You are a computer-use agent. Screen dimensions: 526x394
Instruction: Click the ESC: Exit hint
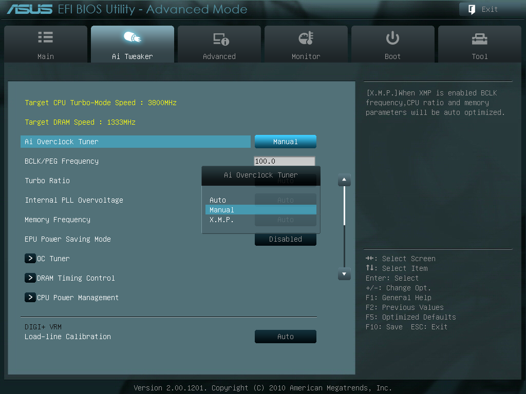tap(429, 327)
